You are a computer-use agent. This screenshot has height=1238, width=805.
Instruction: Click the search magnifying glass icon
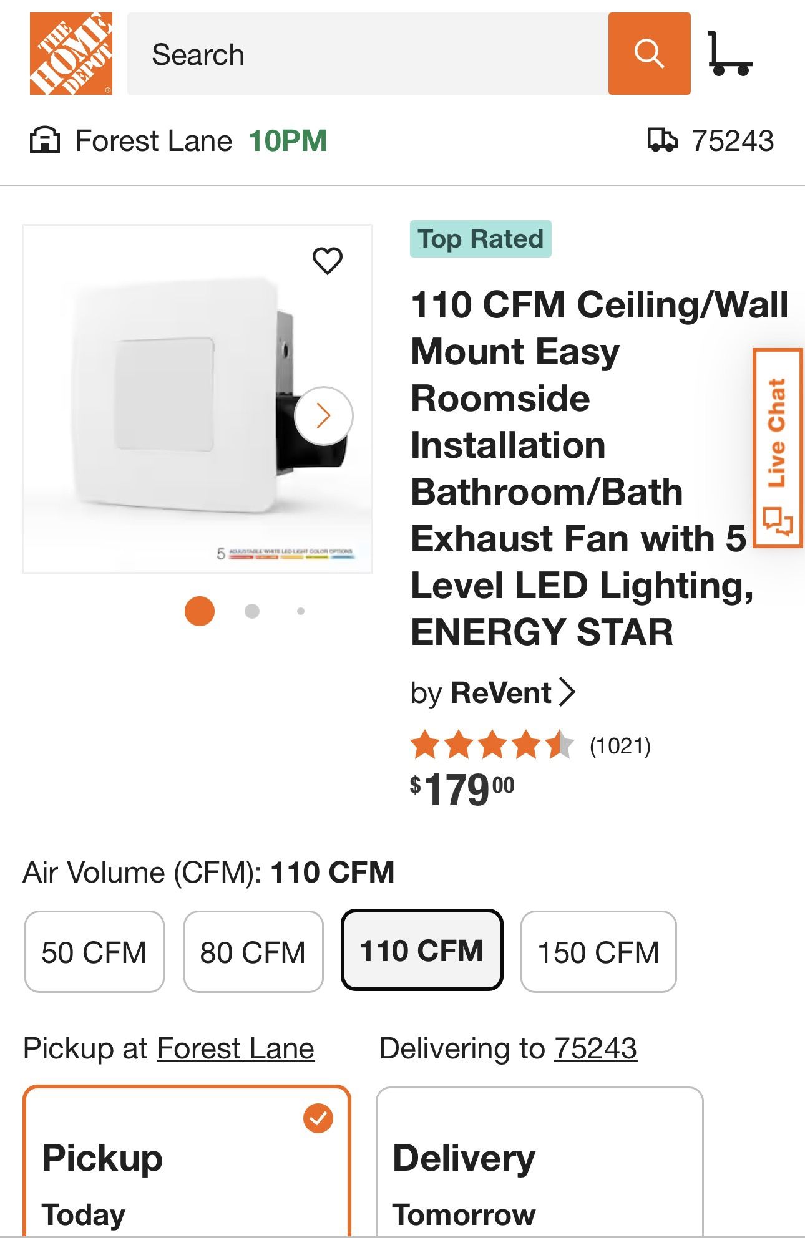click(650, 54)
